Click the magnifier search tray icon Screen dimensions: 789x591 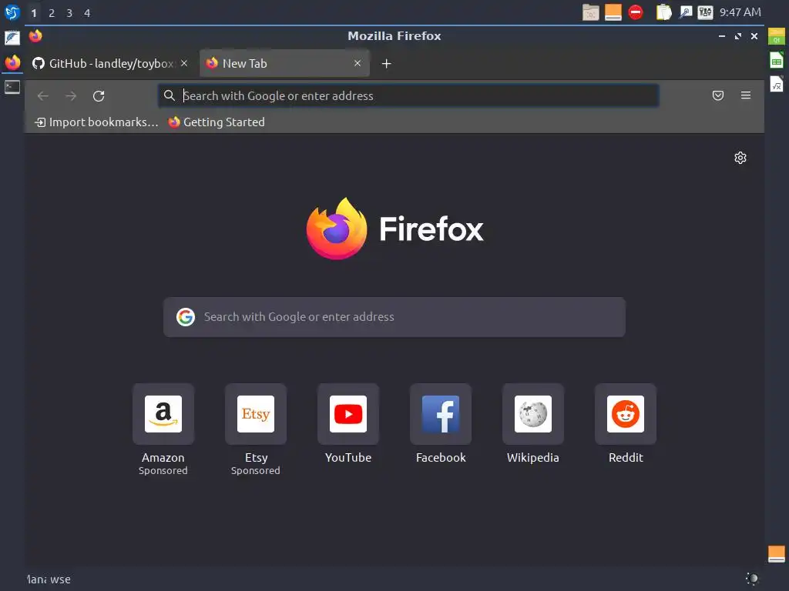coord(685,12)
